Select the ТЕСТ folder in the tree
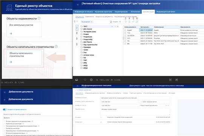 99,26
